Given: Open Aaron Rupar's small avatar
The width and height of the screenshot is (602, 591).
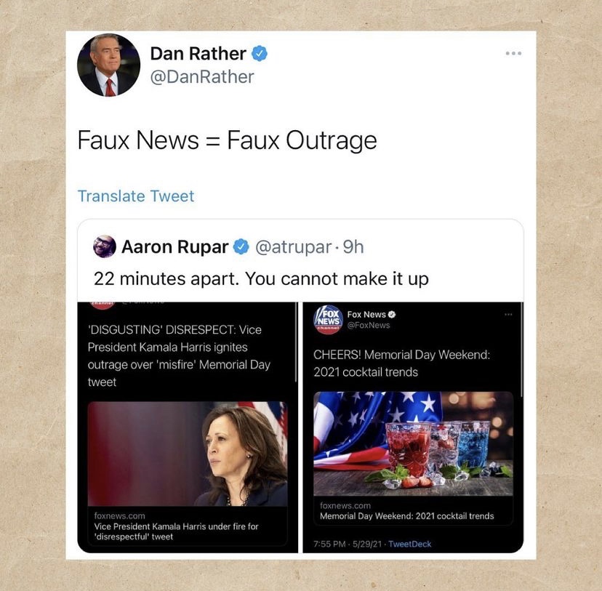Looking at the screenshot, I should (105, 246).
